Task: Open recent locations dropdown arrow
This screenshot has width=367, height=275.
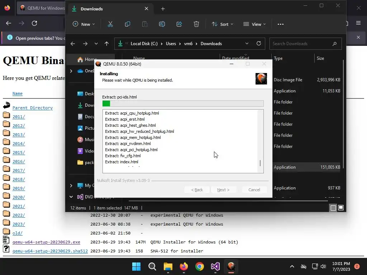Action: pos(96,44)
